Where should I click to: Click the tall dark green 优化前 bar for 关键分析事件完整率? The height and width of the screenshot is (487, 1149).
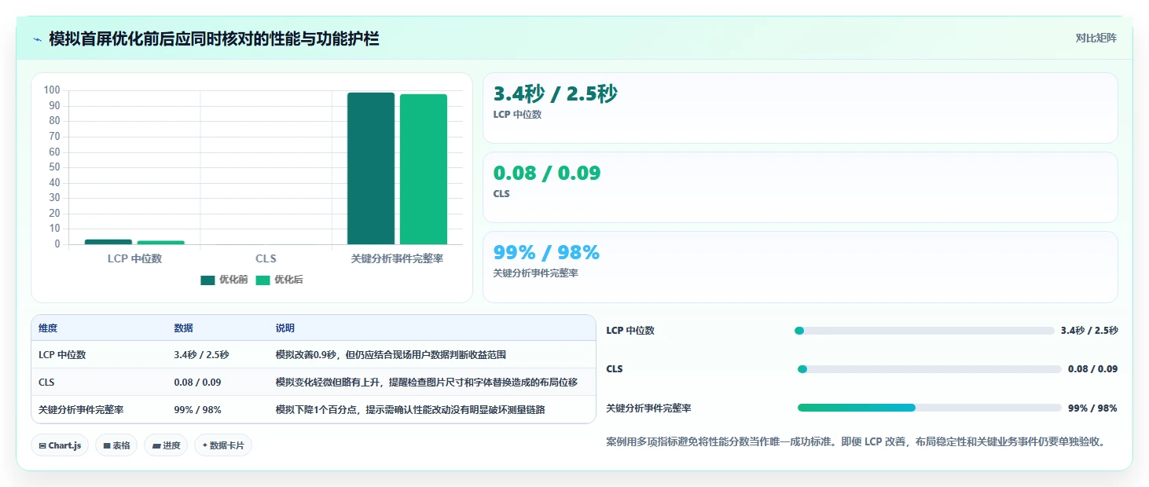(371, 169)
